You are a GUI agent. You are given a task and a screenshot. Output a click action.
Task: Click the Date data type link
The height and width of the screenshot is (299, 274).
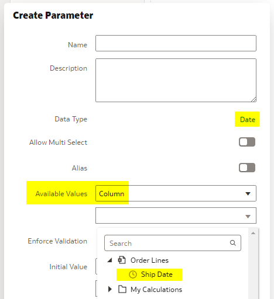tap(248, 119)
